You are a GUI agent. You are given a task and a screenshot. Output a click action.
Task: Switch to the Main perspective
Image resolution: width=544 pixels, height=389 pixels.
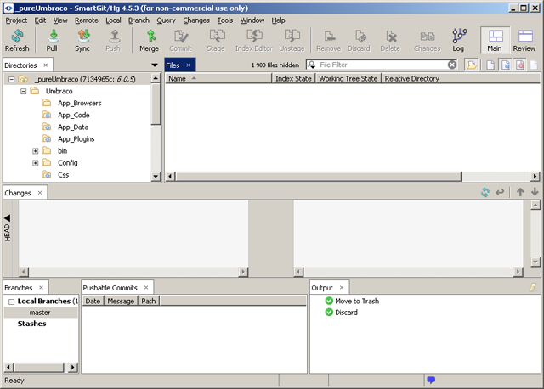coord(494,39)
